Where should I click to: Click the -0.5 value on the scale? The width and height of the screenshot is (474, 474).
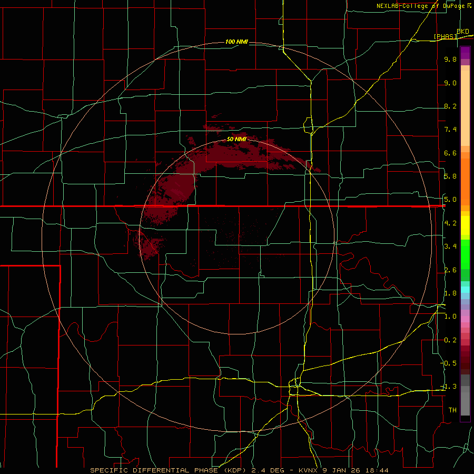(x=449, y=363)
